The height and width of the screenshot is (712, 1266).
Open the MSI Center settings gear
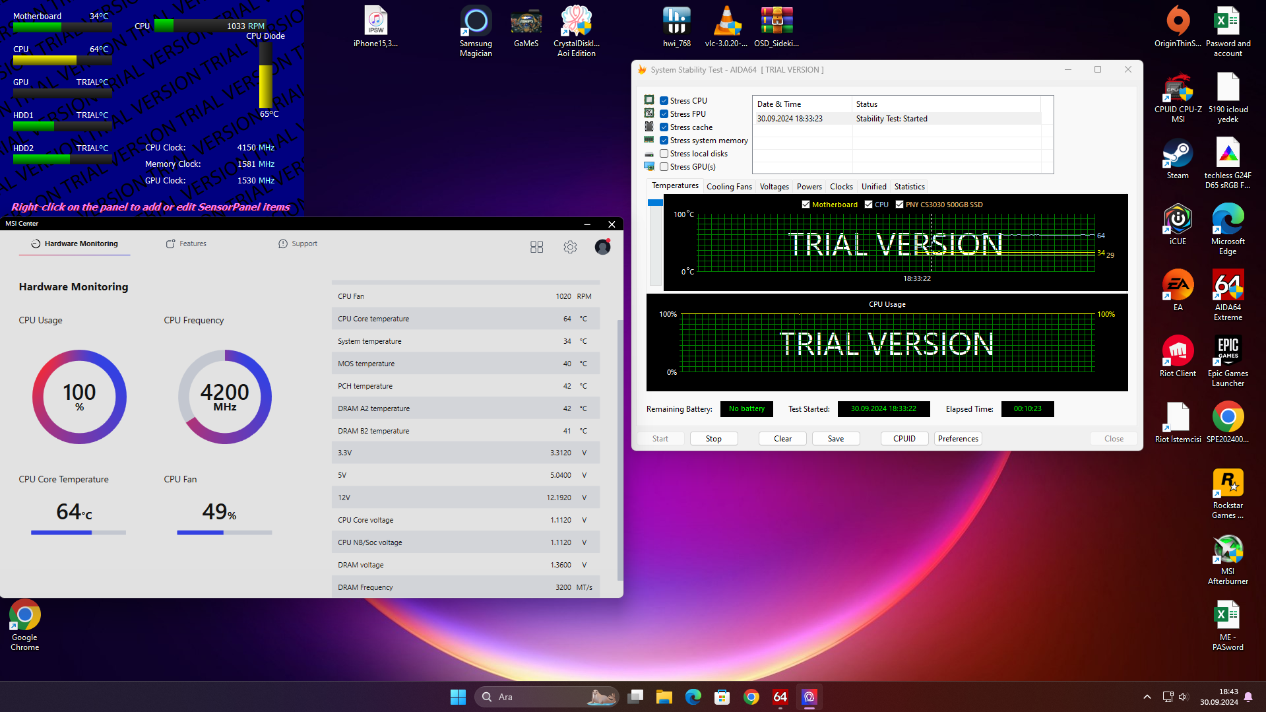point(570,247)
